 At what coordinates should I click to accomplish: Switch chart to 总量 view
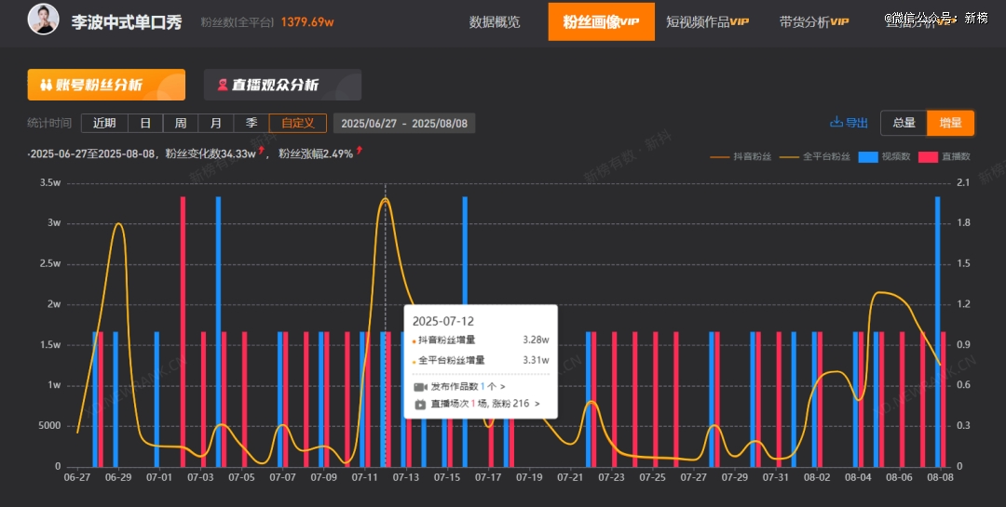[x=904, y=123]
